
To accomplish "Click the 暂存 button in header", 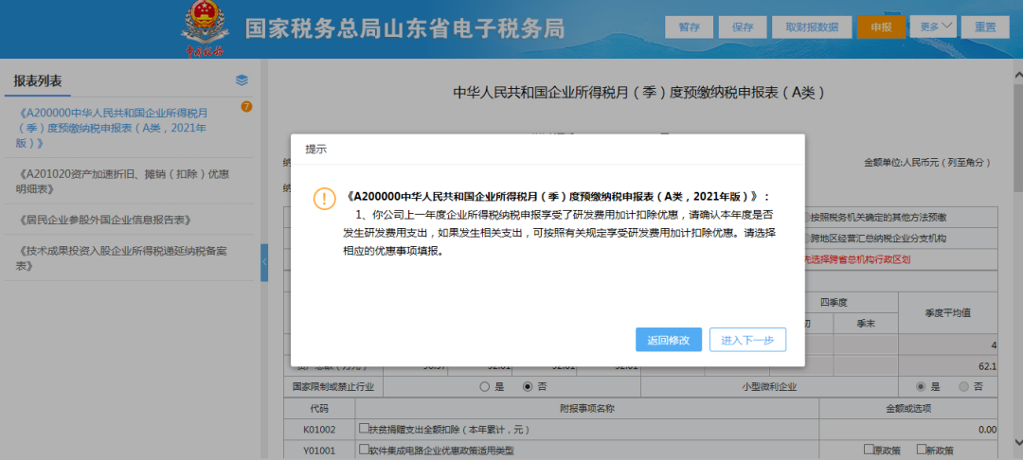I will [x=689, y=27].
